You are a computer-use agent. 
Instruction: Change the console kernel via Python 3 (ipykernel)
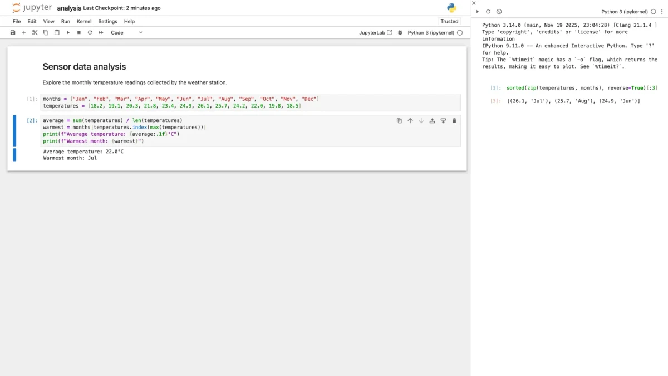(625, 12)
